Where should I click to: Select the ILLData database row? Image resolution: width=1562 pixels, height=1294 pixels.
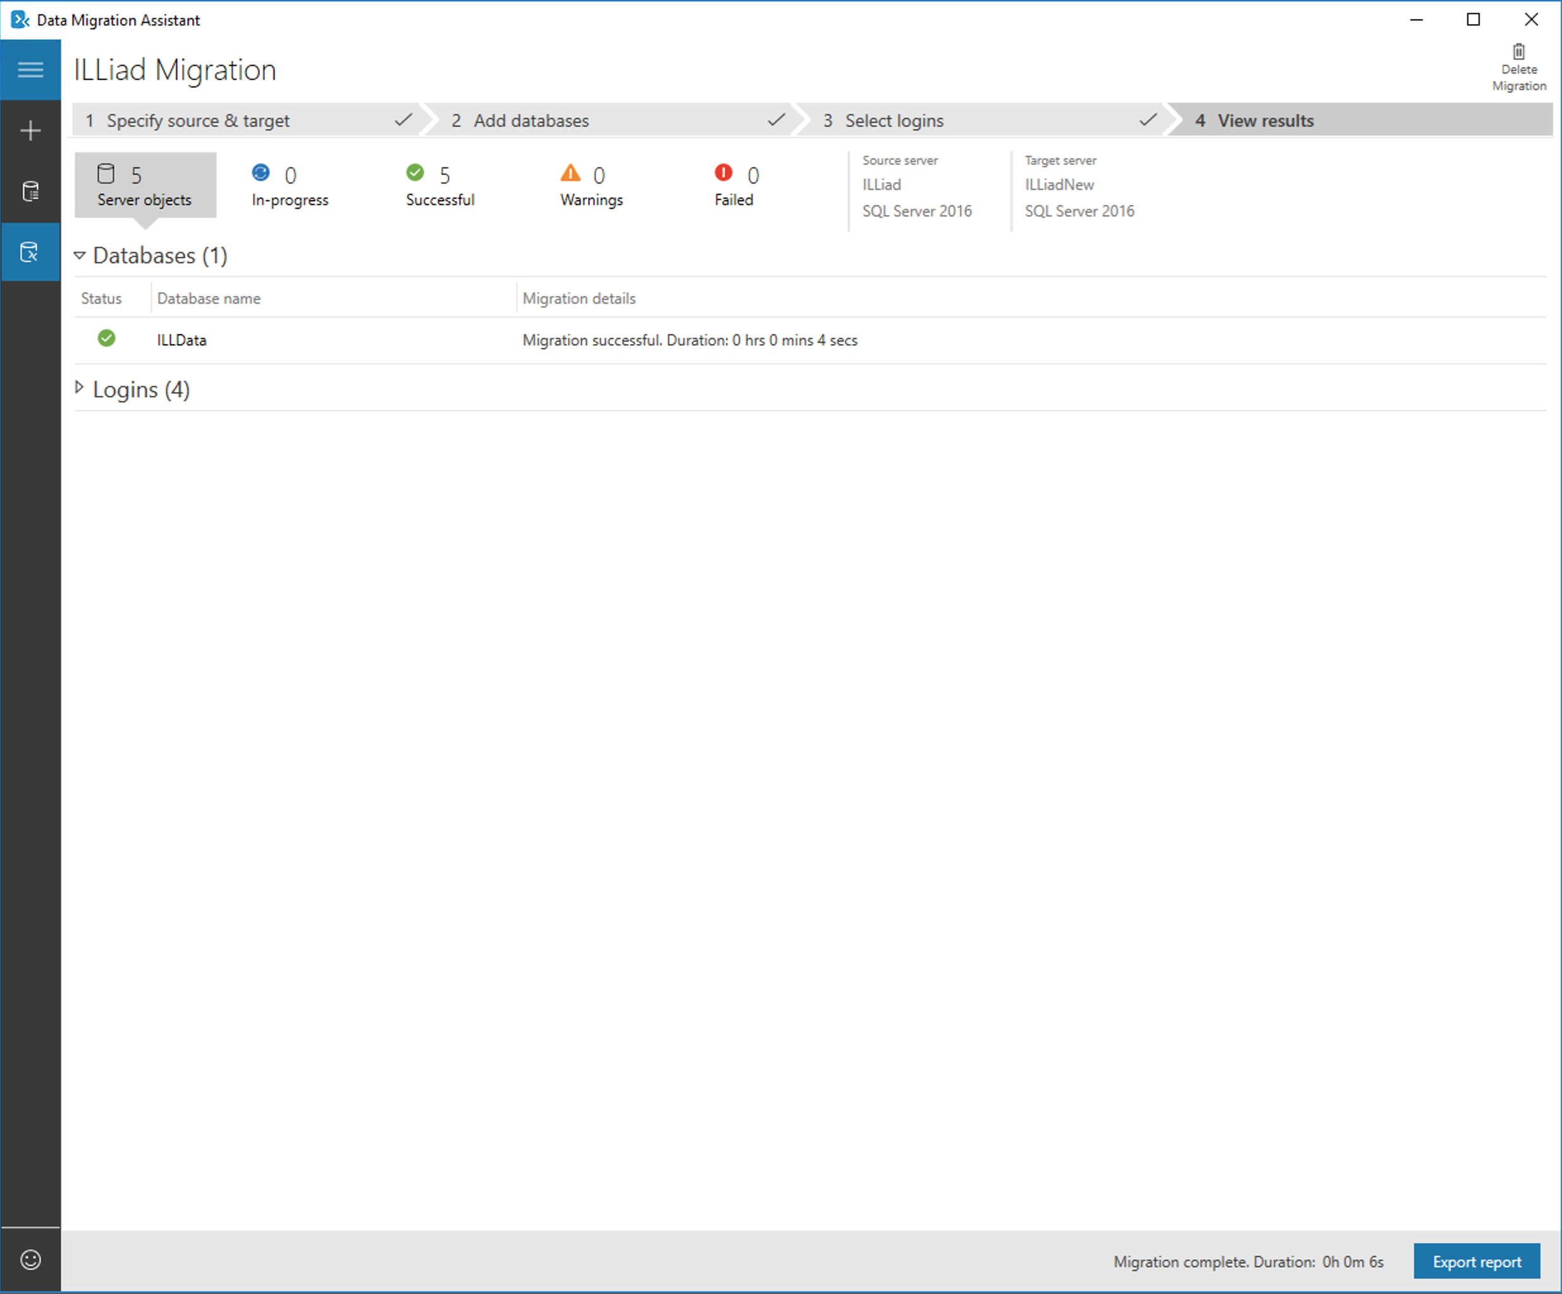pyautogui.click(x=181, y=339)
